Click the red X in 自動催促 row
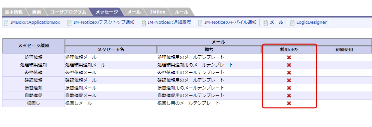This screenshot has width=372, height=127. (289, 96)
